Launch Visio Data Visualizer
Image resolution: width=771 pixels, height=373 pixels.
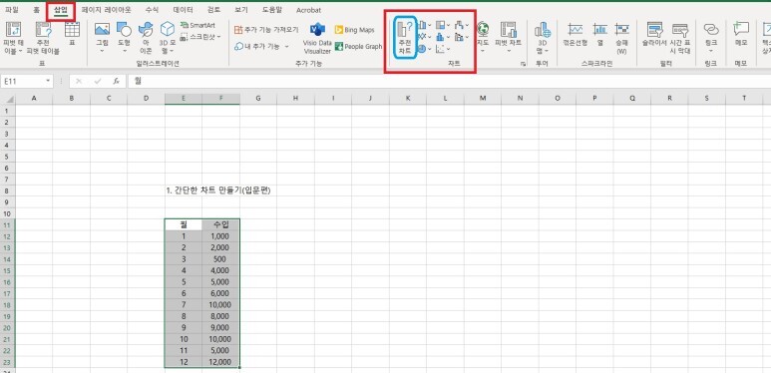click(x=317, y=38)
